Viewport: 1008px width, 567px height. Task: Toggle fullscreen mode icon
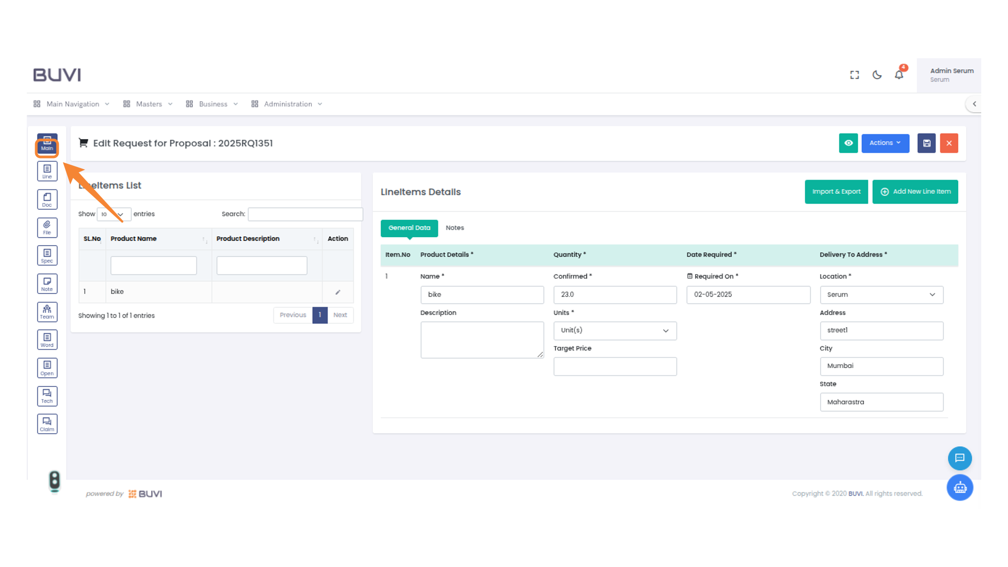pos(854,75)
